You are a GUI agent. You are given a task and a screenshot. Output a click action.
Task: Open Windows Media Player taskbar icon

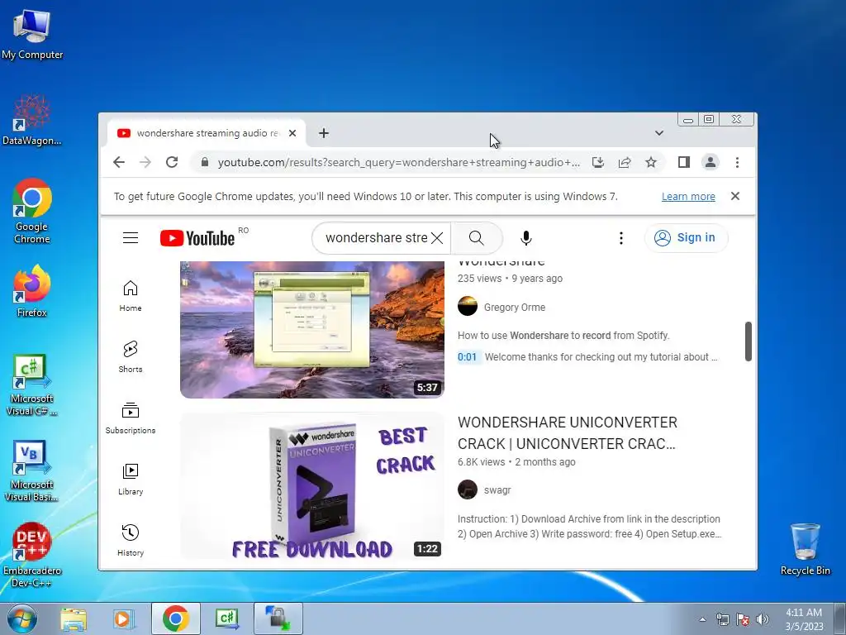pyautogui.click(x=124, y=618)
